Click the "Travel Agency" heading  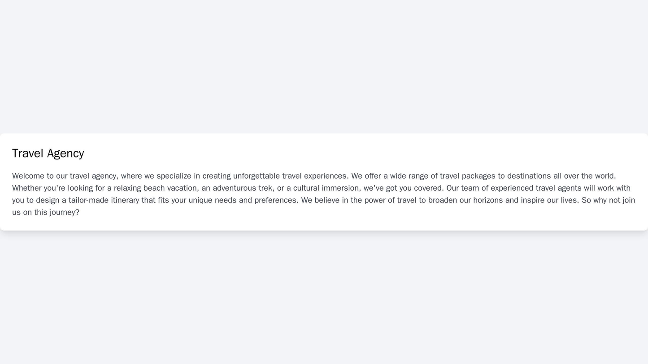point(48,153)
